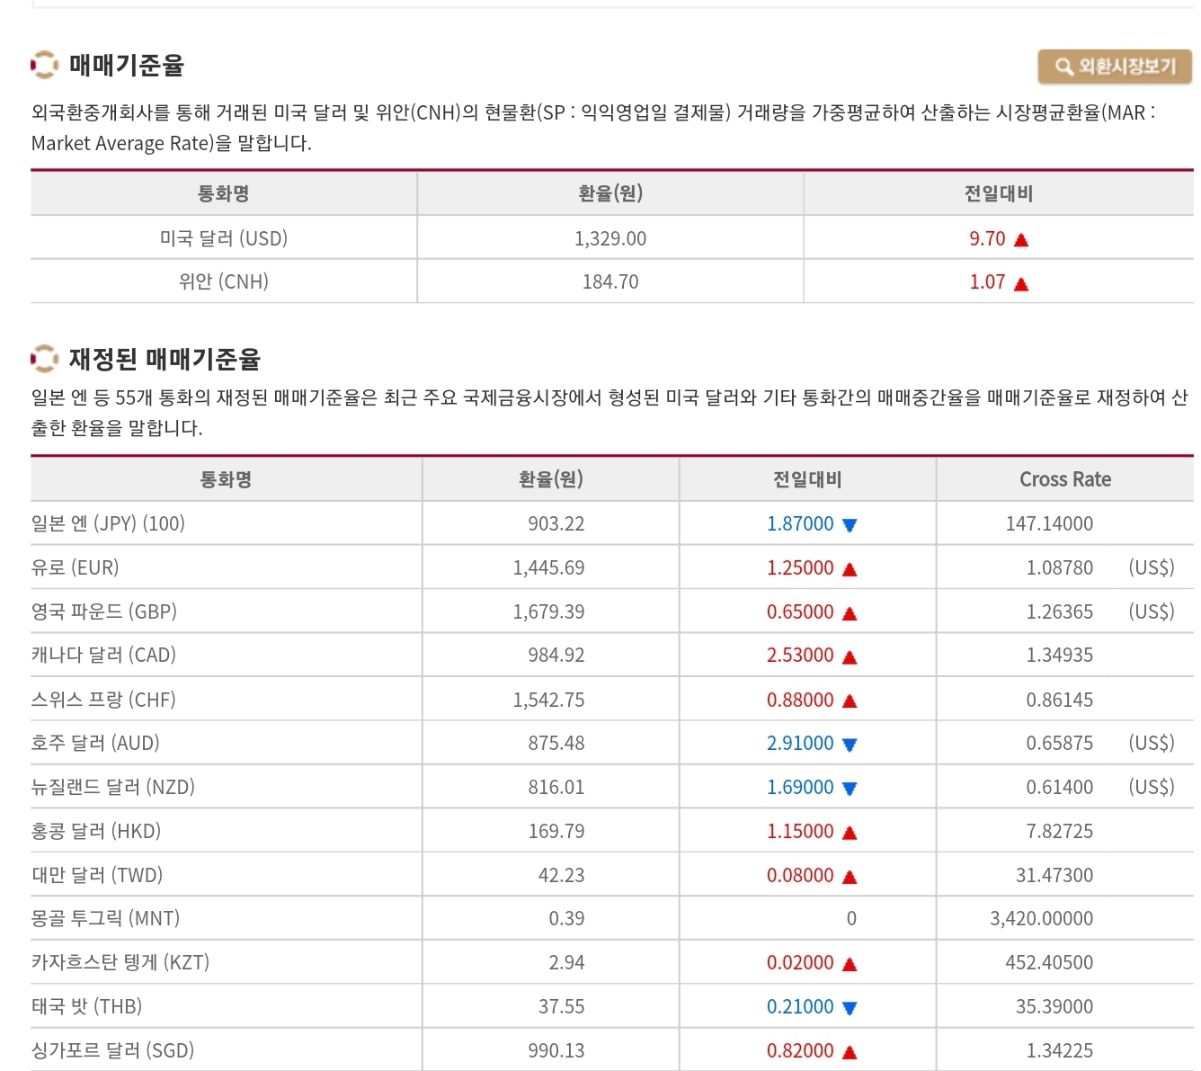Select 유로 (EUR) row label
1201x1071 pixels.
pyautogui.click(x=75, y=567)
